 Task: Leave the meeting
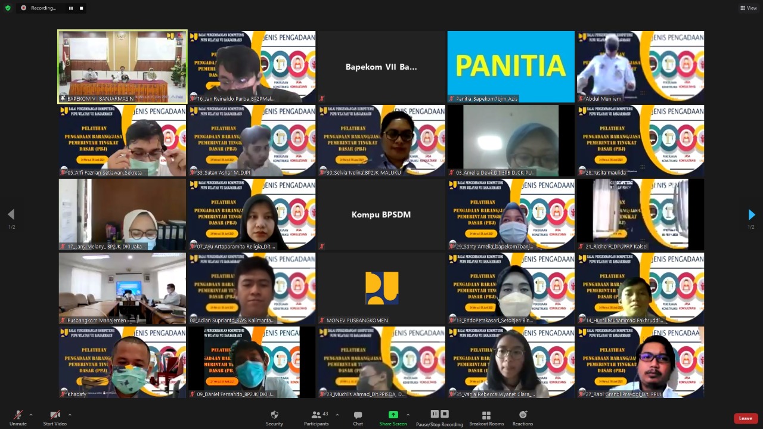click(746, 418)
